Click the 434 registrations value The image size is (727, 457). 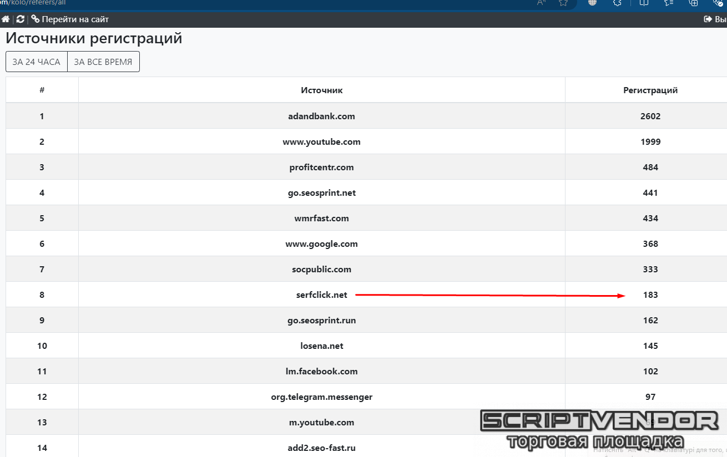tap(650, 219)
